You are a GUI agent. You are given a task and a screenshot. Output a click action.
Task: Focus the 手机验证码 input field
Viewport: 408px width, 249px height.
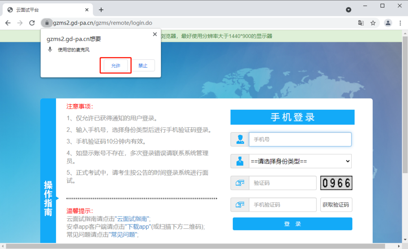(x=283, y=205)
